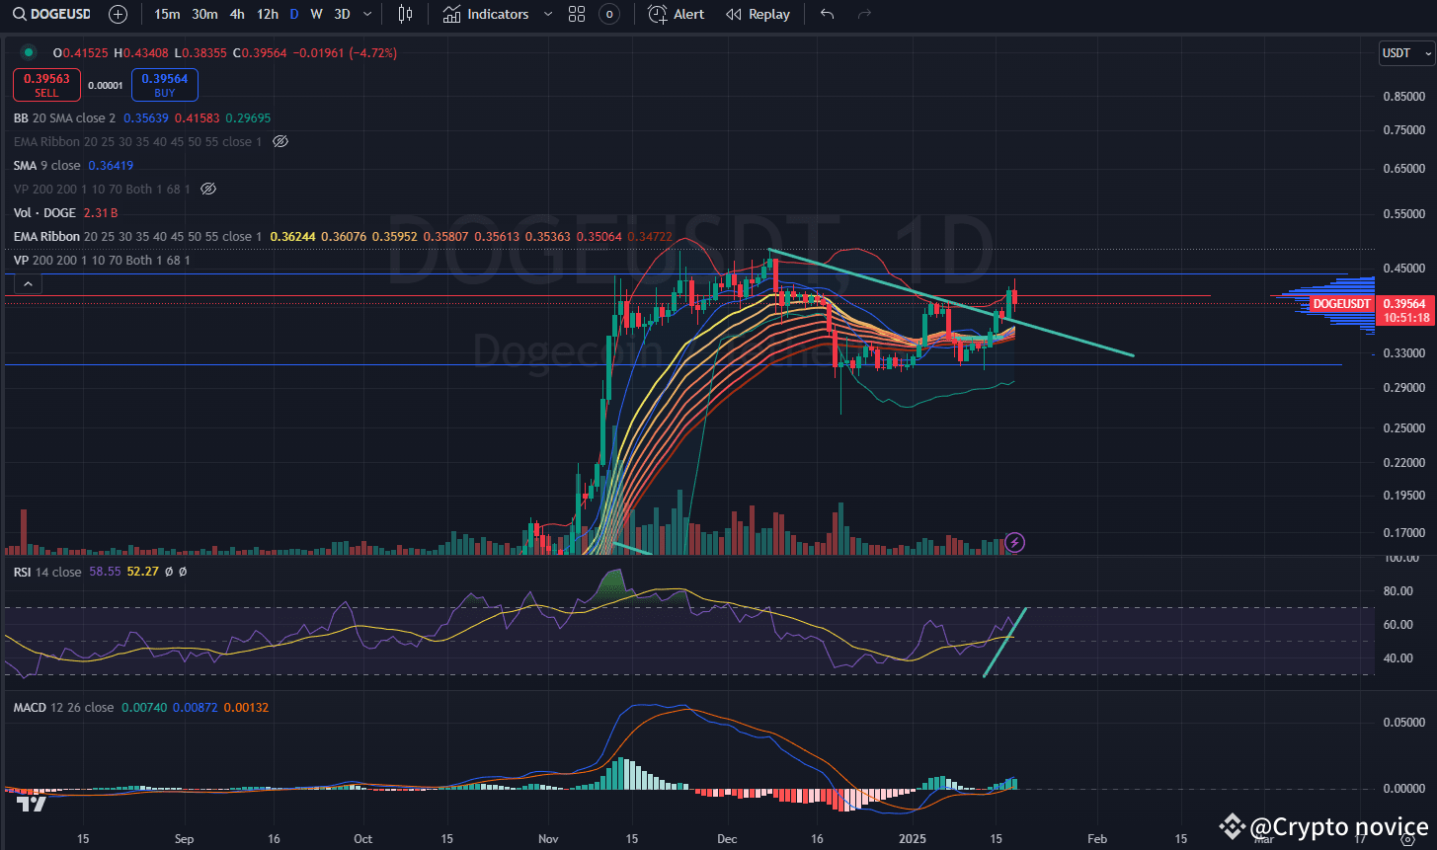
Task: Click the BUY 0.39564 button
Action: 164,84
